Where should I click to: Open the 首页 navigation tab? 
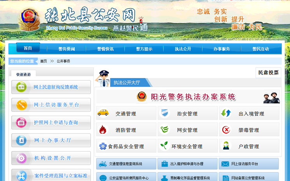(x=28, y=48)
